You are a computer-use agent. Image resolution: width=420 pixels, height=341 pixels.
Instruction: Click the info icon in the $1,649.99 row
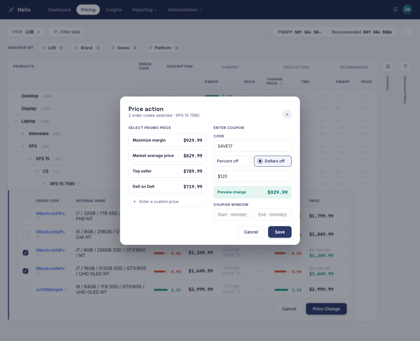239,273
